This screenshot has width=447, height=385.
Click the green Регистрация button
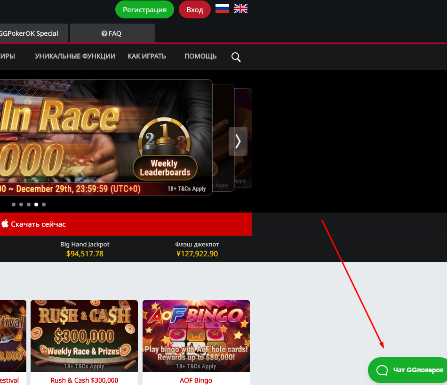tap(144, 10)
